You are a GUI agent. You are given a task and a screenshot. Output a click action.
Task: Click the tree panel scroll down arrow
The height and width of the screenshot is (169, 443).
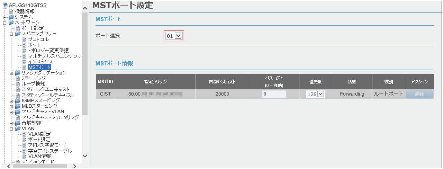[85, 156]
